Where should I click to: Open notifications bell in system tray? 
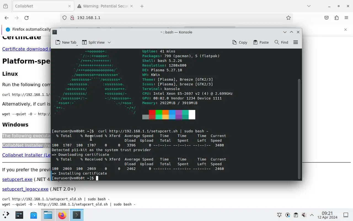[279, 215]
